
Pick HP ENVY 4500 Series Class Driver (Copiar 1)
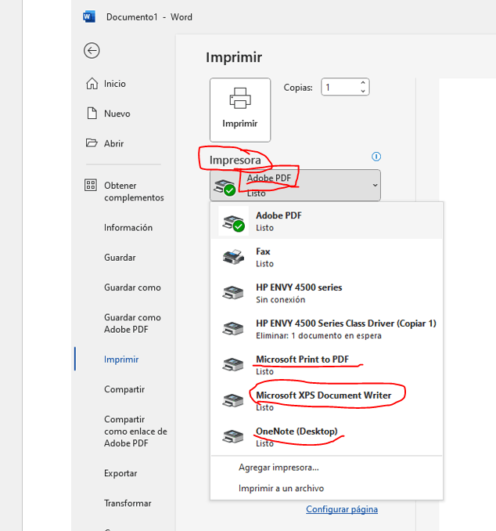click(326, 329)
